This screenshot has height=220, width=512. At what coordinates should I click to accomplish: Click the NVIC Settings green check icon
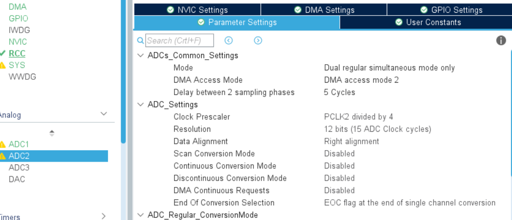[171, 10]
